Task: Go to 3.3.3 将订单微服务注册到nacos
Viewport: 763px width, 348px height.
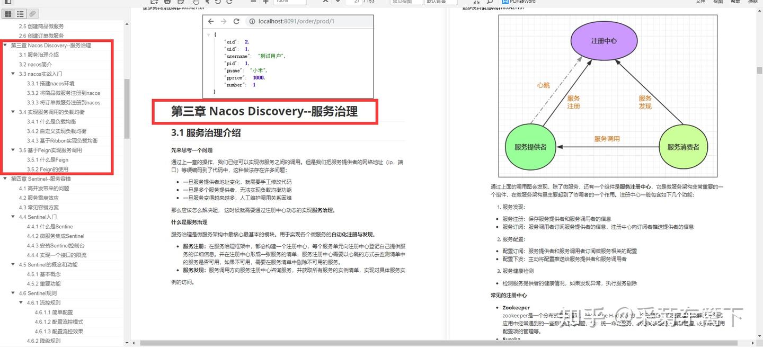Action: (64, 103)
